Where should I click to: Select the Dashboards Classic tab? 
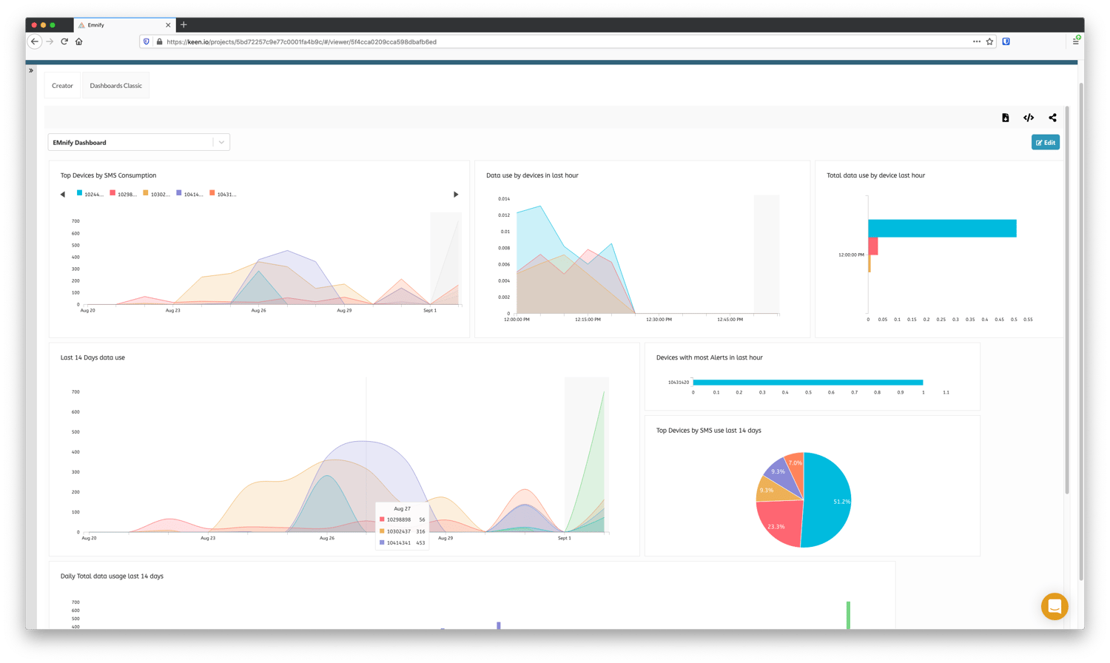(115, 85)
